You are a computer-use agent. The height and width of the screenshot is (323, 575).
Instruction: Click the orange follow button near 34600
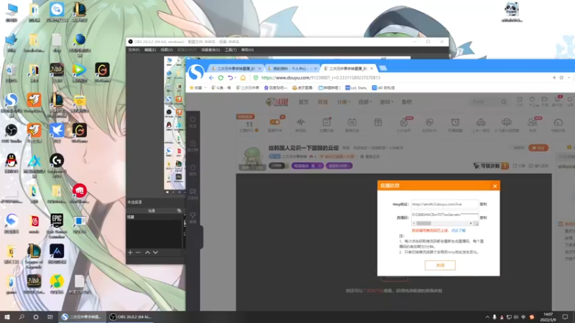538,148
